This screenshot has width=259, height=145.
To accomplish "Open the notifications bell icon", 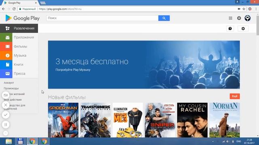I will [239, 18].
